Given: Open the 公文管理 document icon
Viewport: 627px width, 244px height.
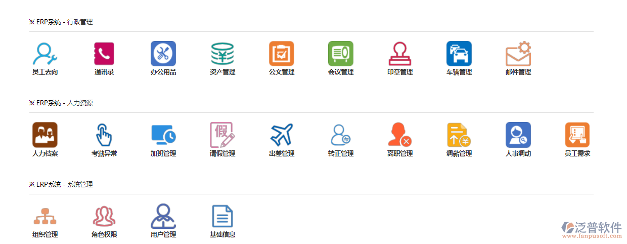Looking at the screenshot, I should (282, 54).
